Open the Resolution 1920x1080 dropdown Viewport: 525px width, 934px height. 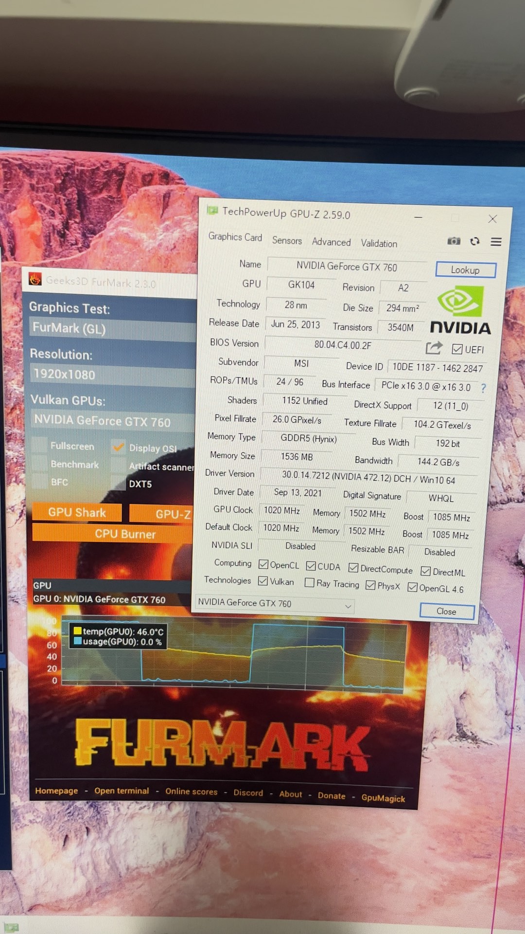coord(113,375)
